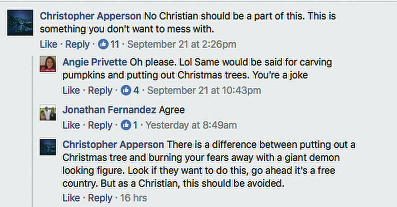Reply to Angie Privette's comment
The image size is (397, 207).
coord(100,91)
